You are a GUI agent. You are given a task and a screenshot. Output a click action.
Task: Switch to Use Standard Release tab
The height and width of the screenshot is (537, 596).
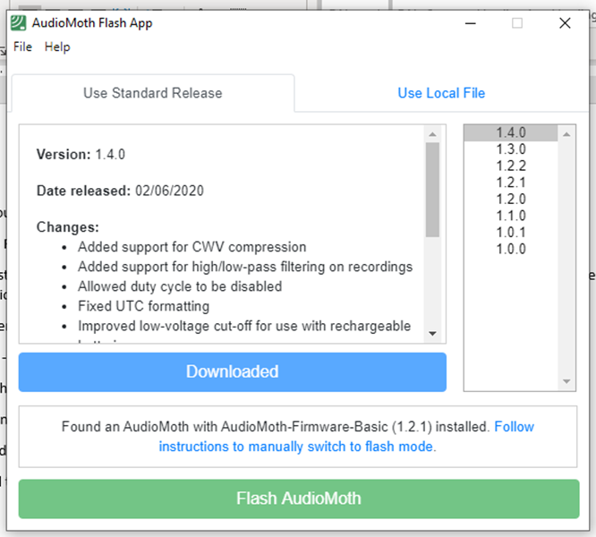point(153,93)
